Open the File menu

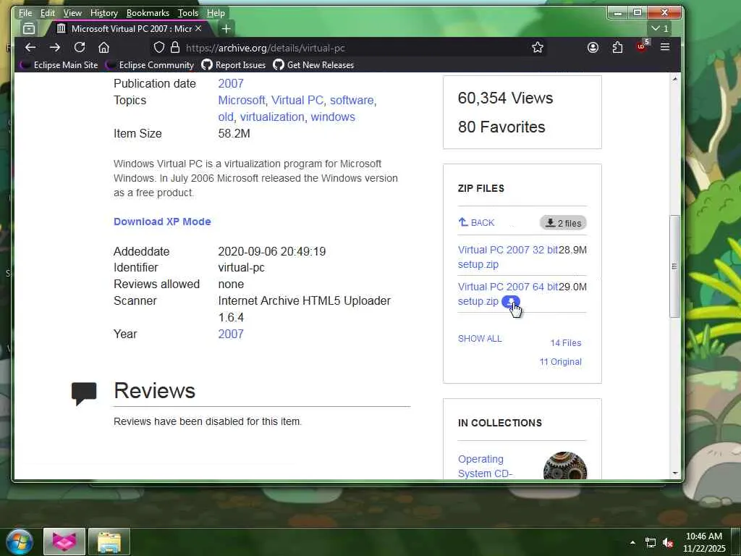25,13
